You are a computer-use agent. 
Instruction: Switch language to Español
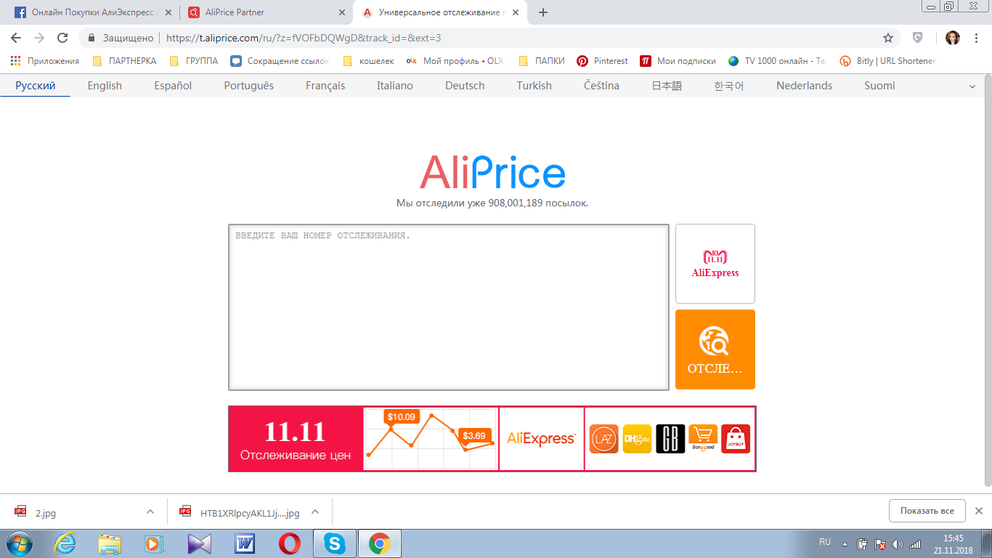[x=173, y=86]
